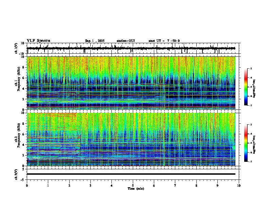The height and width of the screenshot is (208, 269).
Task: Select the 'Time (min)' x-axis label
Action: (136, 189)
